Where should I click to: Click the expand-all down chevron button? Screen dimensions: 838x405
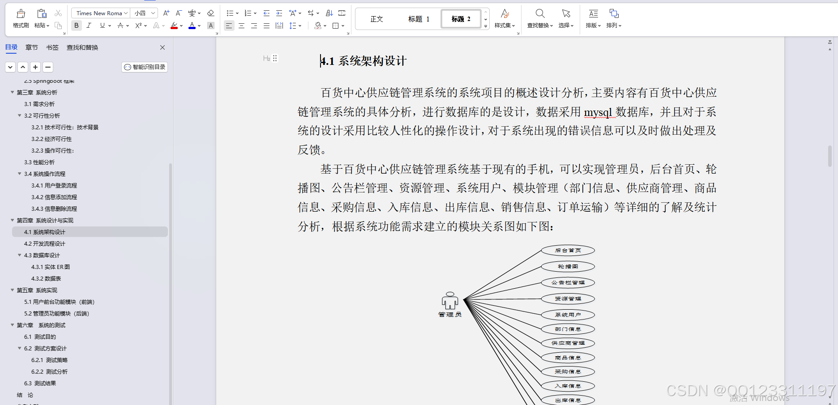pos(10,67)
